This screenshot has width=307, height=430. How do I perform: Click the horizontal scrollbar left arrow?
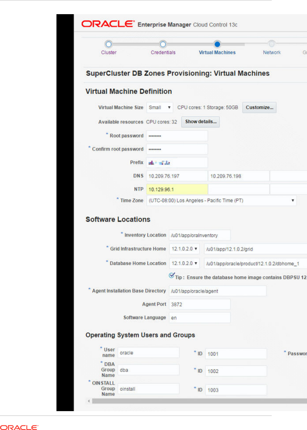[x=89, y=401]
